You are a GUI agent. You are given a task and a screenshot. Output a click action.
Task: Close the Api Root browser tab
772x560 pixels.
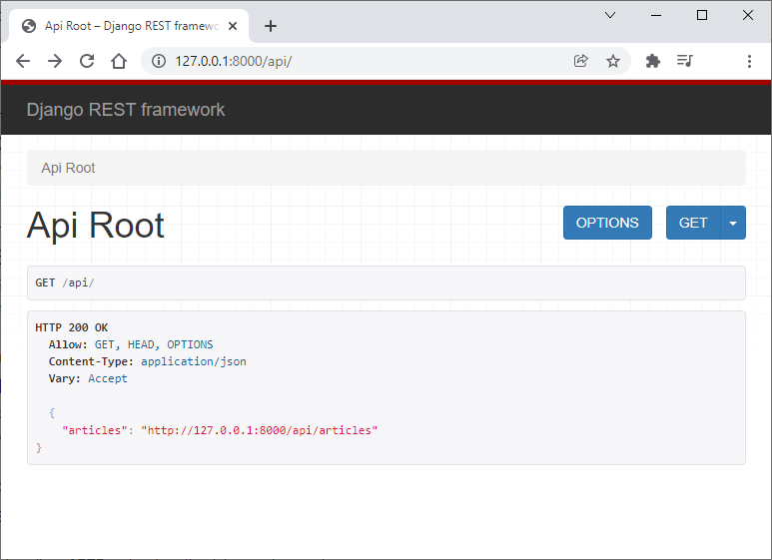pos(233,26)
